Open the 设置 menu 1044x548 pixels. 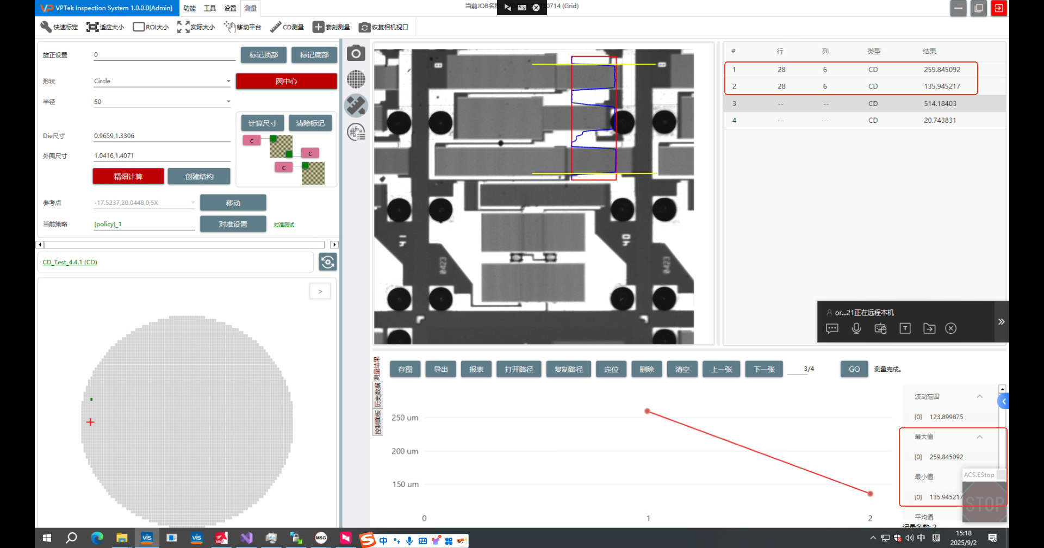(x=230, y=8)
